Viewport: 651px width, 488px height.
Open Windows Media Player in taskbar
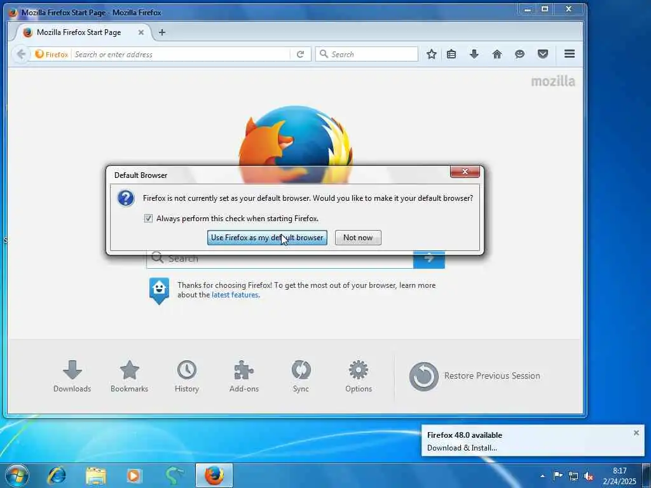(x=134, y=475)
